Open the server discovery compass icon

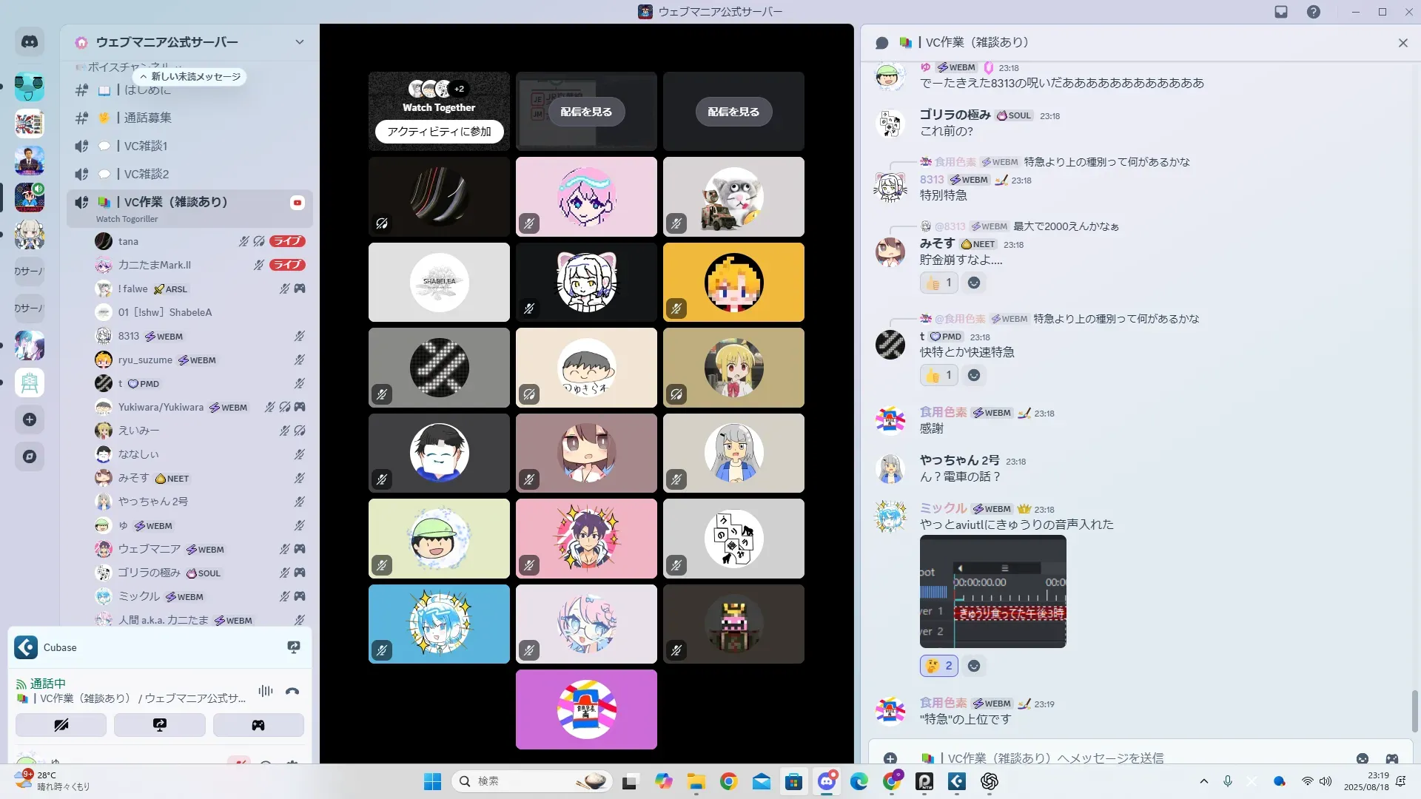[30, 456]
